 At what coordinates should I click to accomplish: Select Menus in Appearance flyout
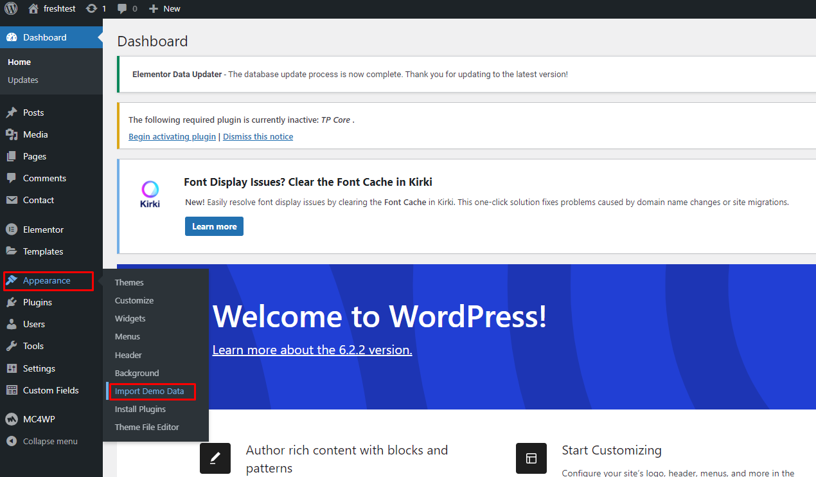coord(127,336)
